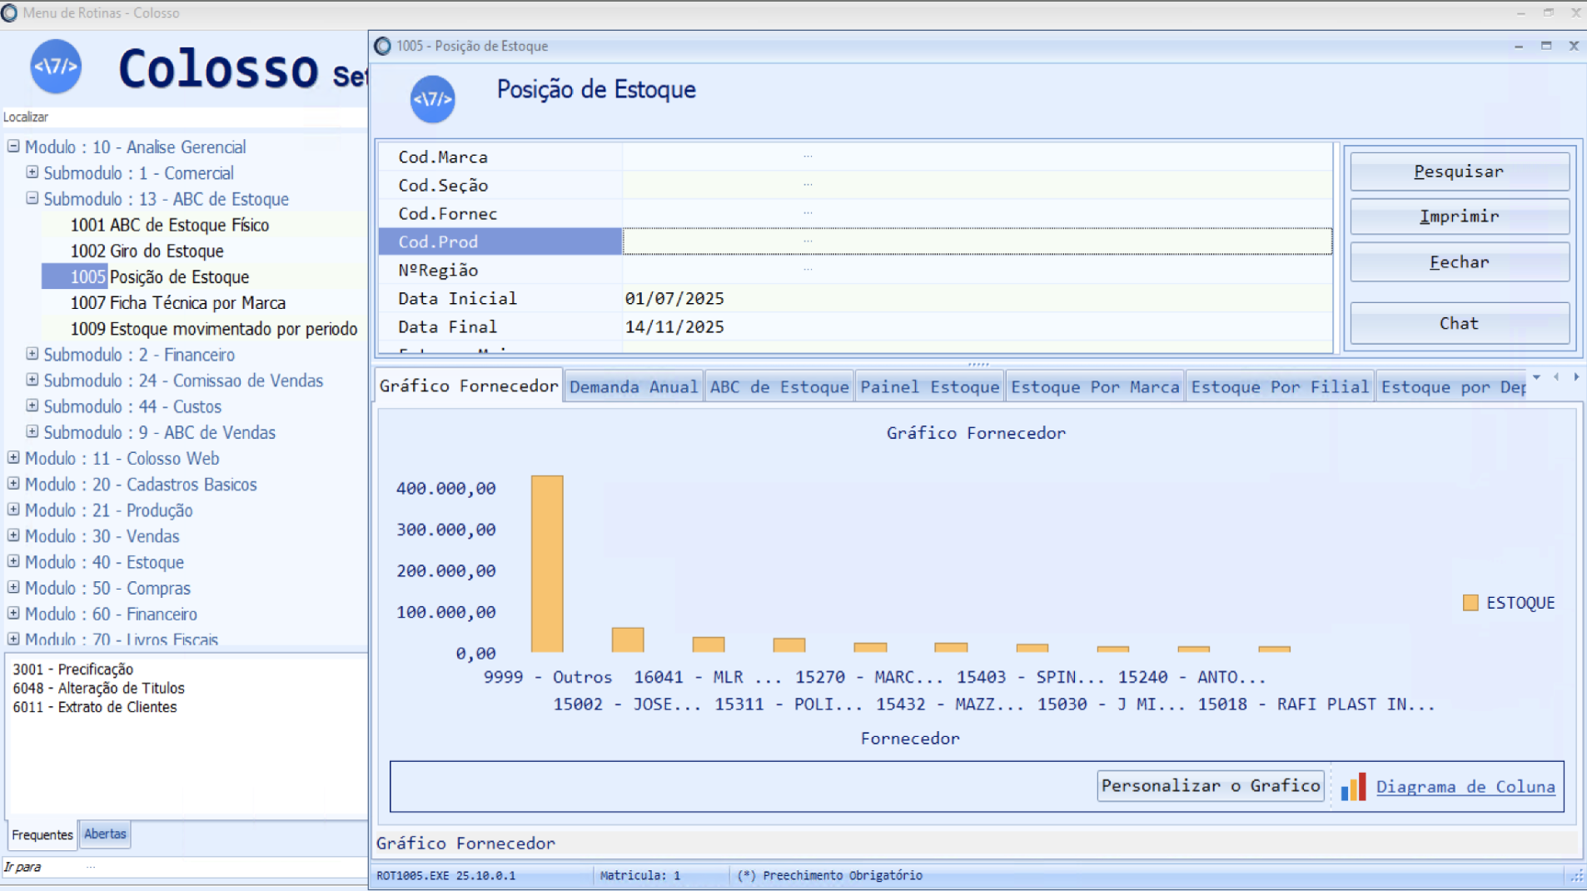Screen dimensions: 1587x891
Task: Click the Data Inicial date field
Action: pos(974,299)
